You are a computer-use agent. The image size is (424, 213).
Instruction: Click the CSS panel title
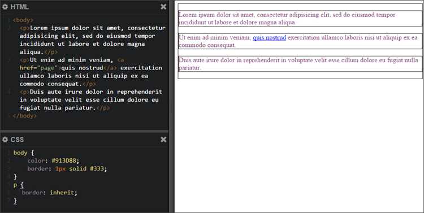[x=18, y=140]
